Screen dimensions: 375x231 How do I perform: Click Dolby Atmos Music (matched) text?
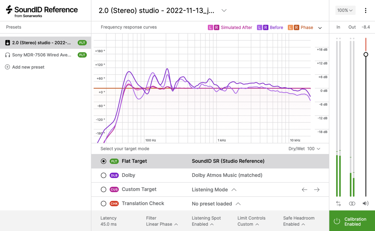click(227, 175)
